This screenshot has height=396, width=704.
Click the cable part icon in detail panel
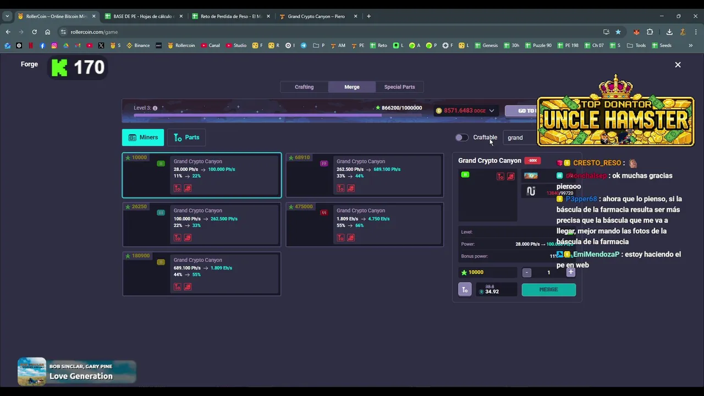pos(531,191)
